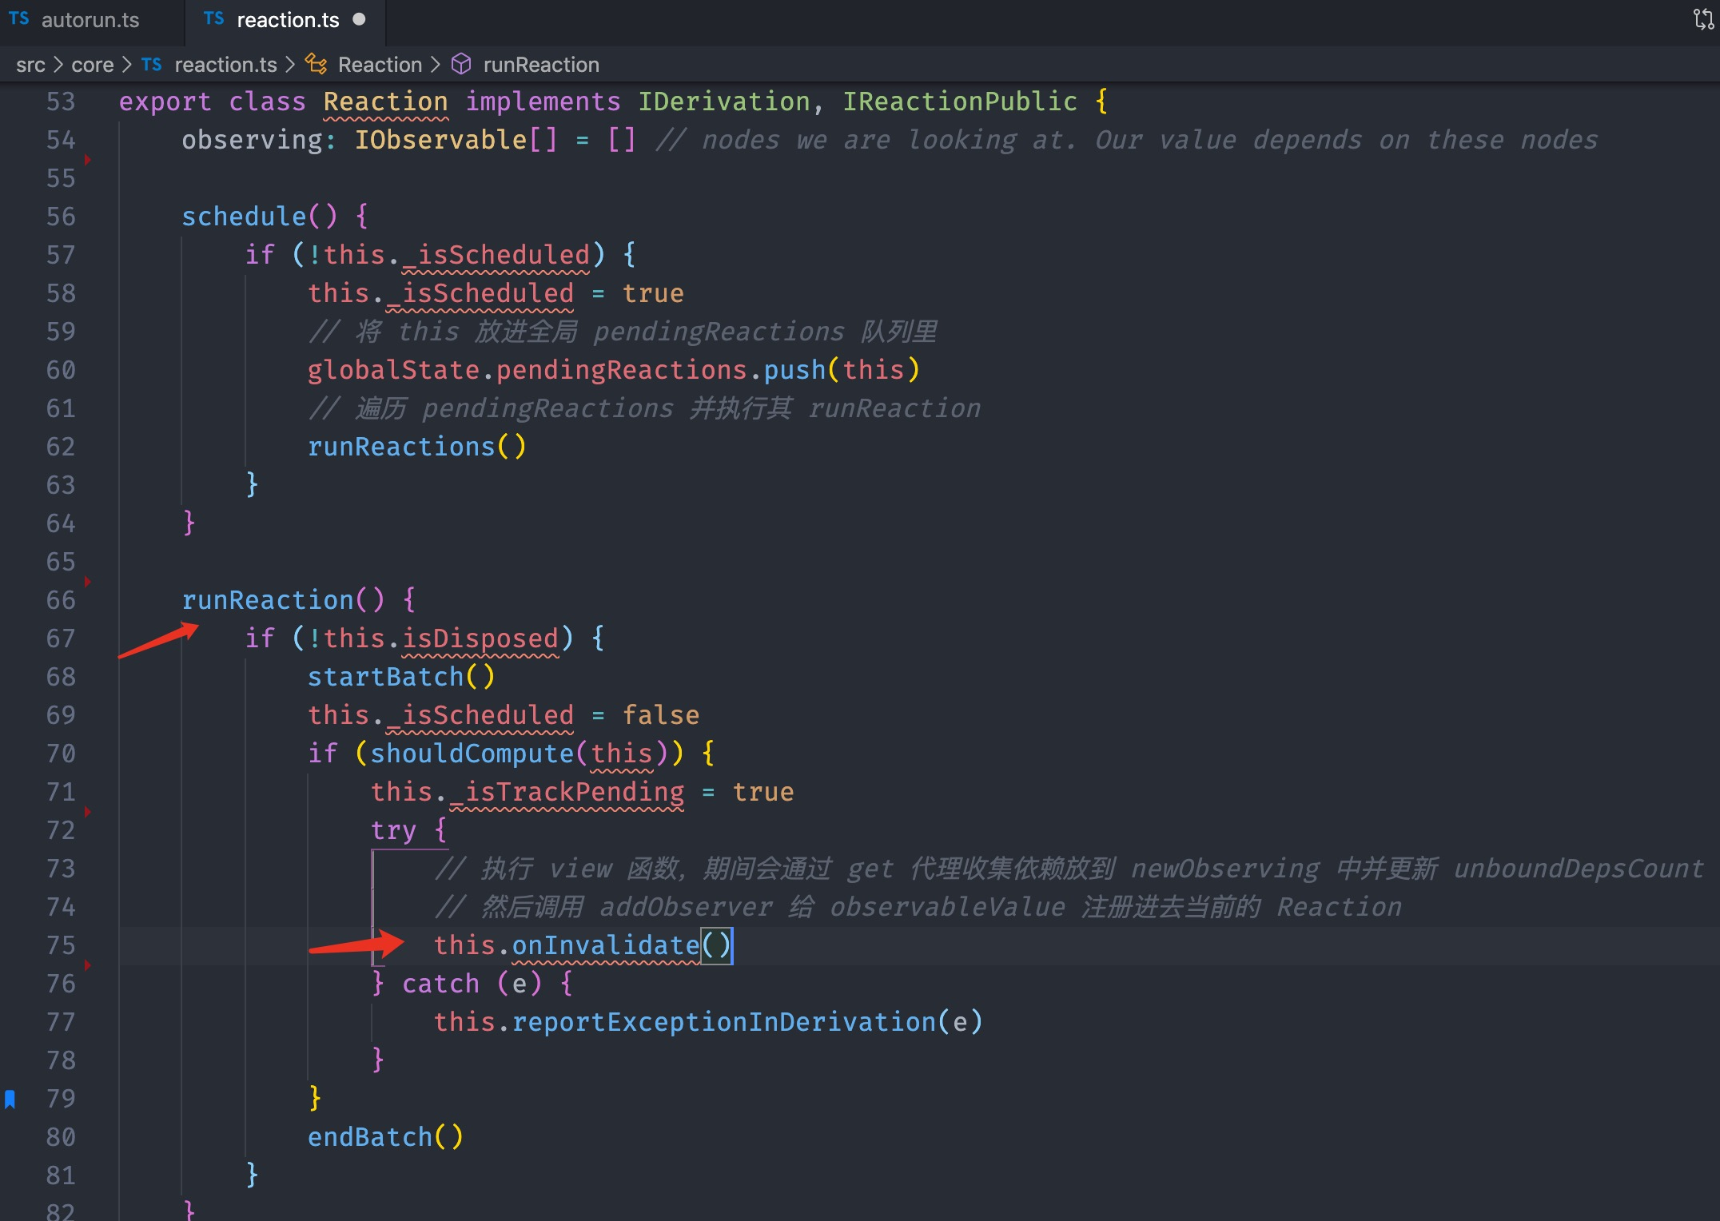
Task: Click the TS file icon in the breadcrumb
Action: [151, 65]
